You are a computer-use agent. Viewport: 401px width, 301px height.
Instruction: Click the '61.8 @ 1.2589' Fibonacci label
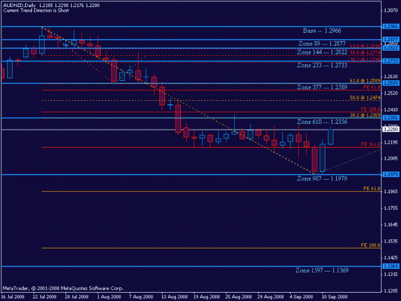click(365, 81)
